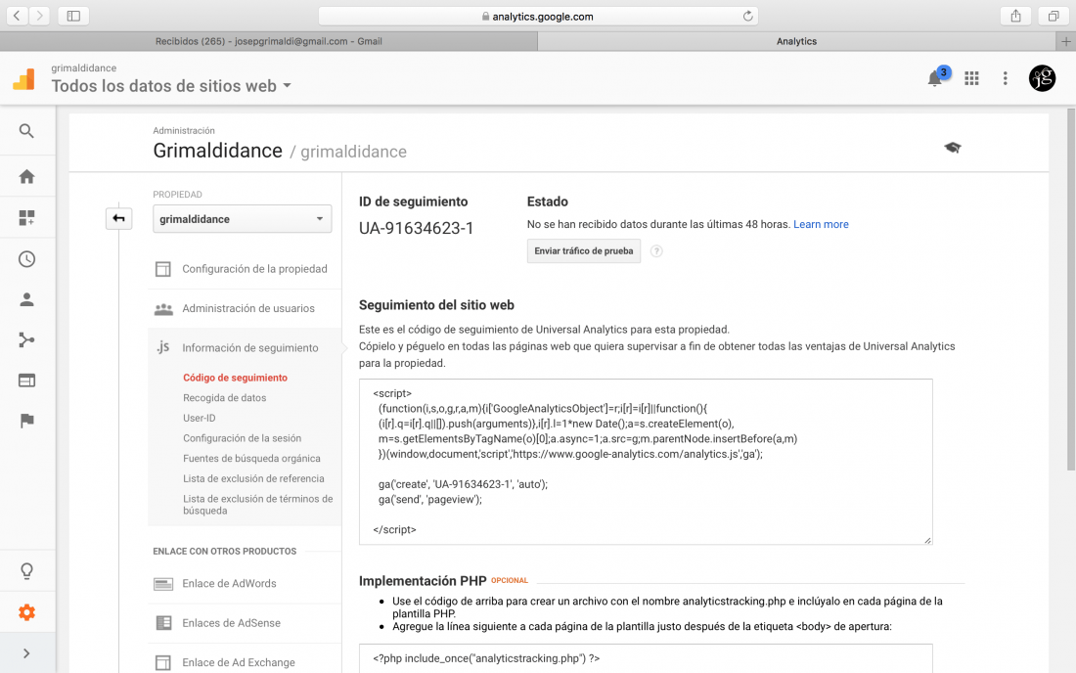
Task: Open Behavior window icon
Action: [x=26, y=381]
